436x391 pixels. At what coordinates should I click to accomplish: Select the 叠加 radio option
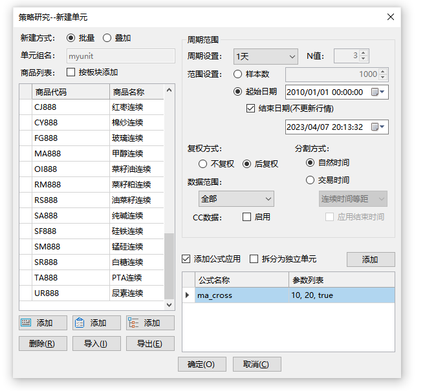click(x=107, y=38)
